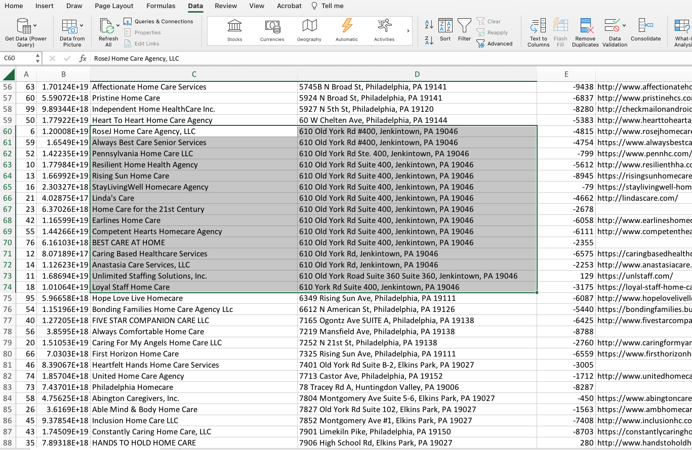692x450 pixels.
Task: Open the Get Data dropdown arrow
Action: 35,25
